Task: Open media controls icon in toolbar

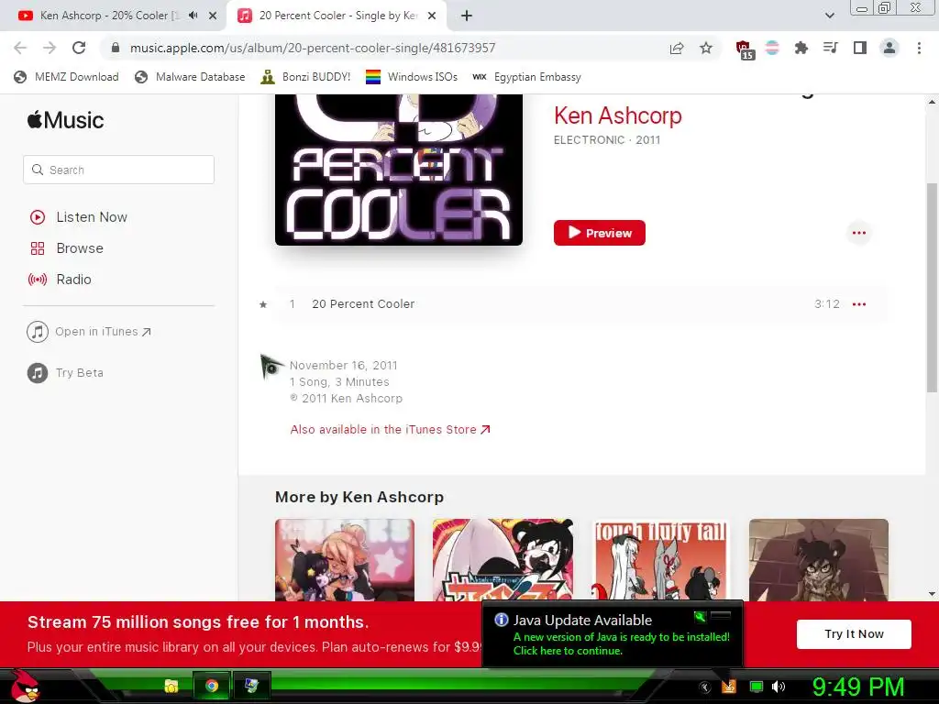Action: pos(830,48)
